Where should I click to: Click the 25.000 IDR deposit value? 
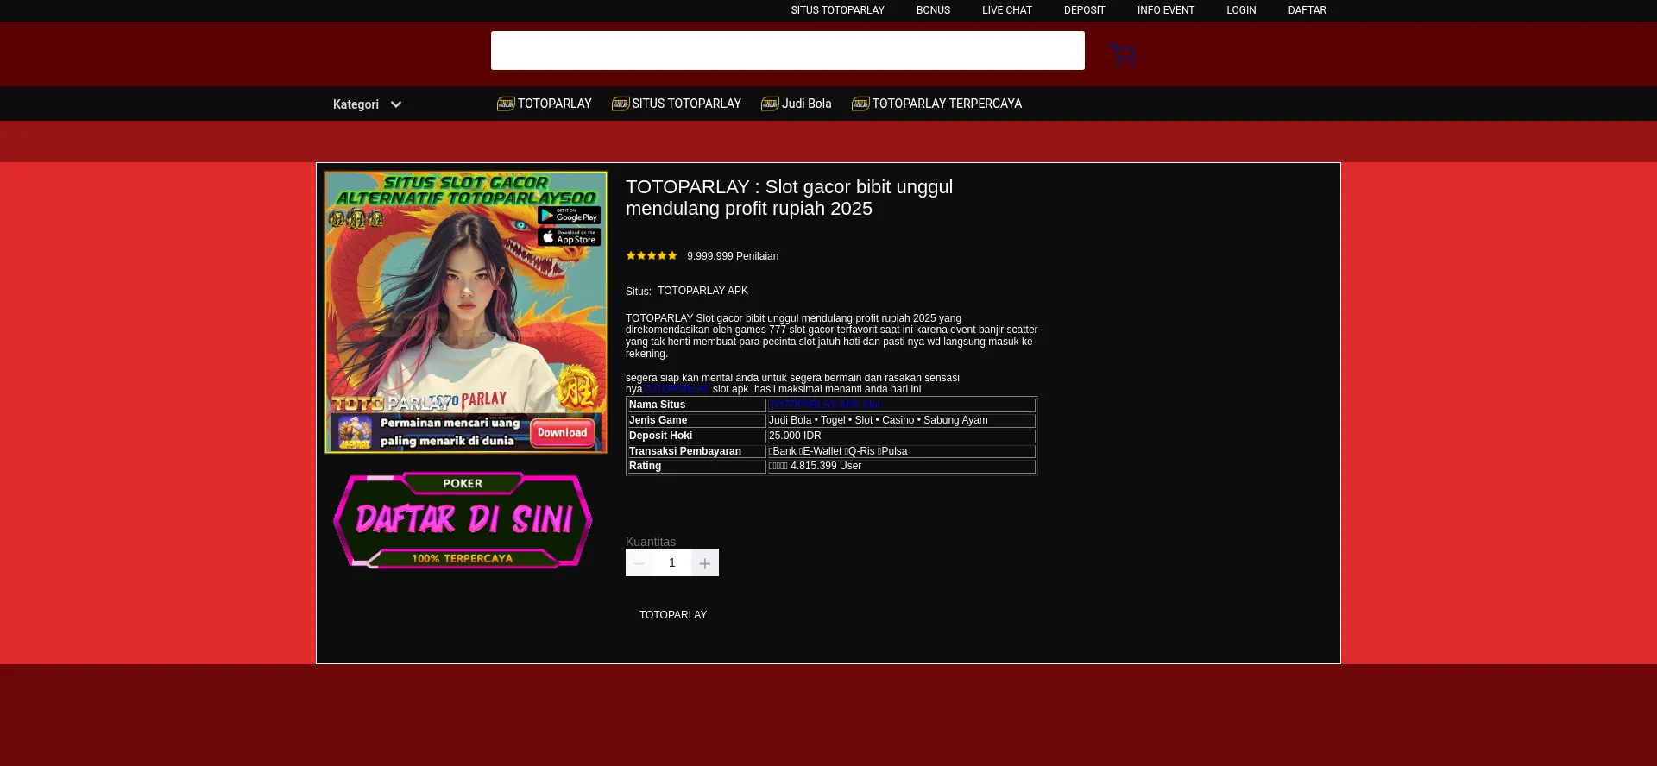click(795, 436)
